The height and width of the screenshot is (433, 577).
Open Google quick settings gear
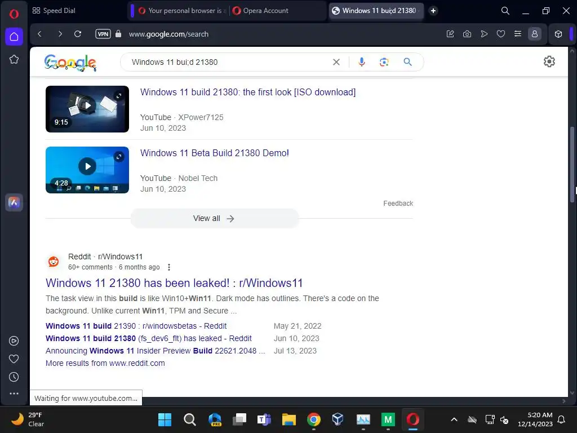549,61
